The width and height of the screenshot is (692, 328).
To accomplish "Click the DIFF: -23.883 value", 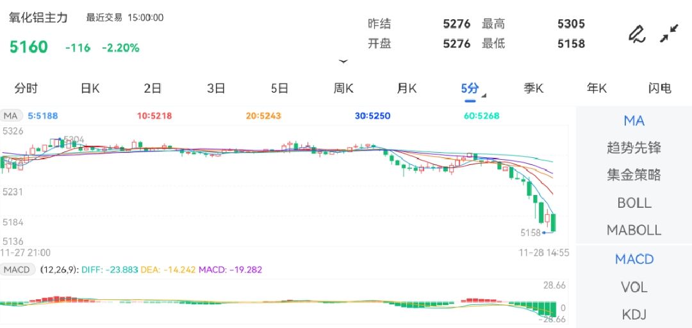I will pos(110,269).
